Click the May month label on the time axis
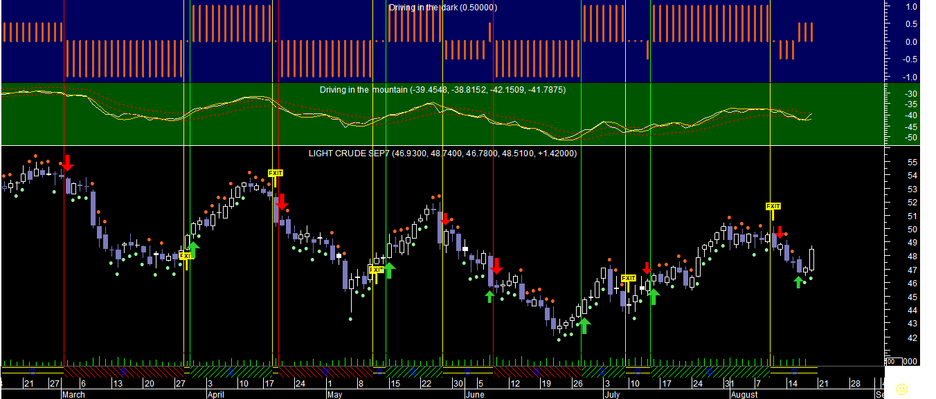The image size is (936, 399). pos(334,395)
